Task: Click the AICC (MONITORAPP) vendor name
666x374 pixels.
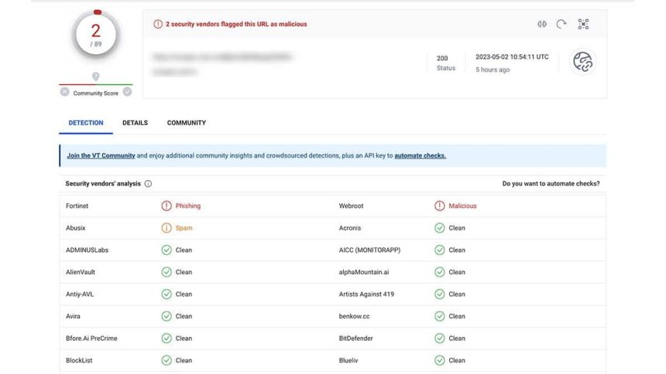Action: (369, 250)
